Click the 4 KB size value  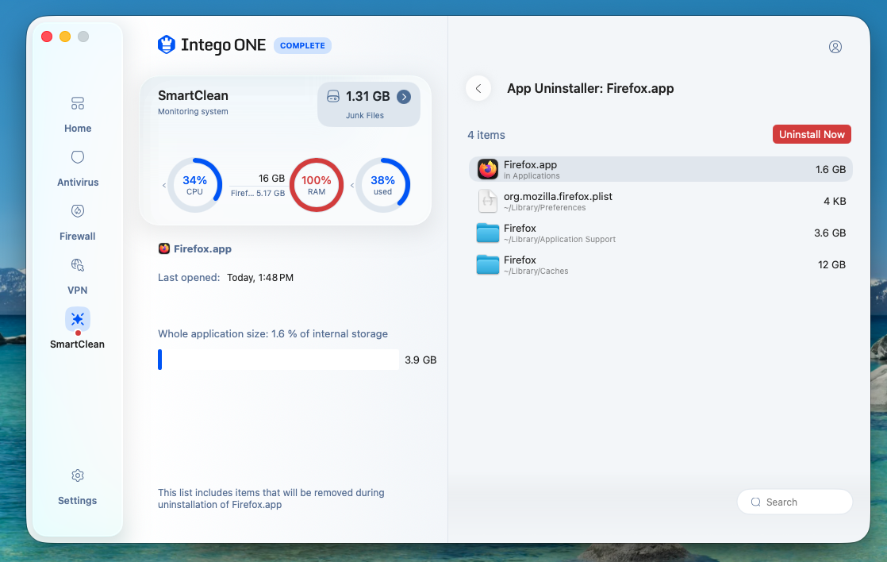[835, 201]
